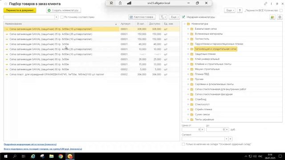Expand the 'Геотекстиль' folder node
This screenshot has height=160, width=285.
pos(188,39)
